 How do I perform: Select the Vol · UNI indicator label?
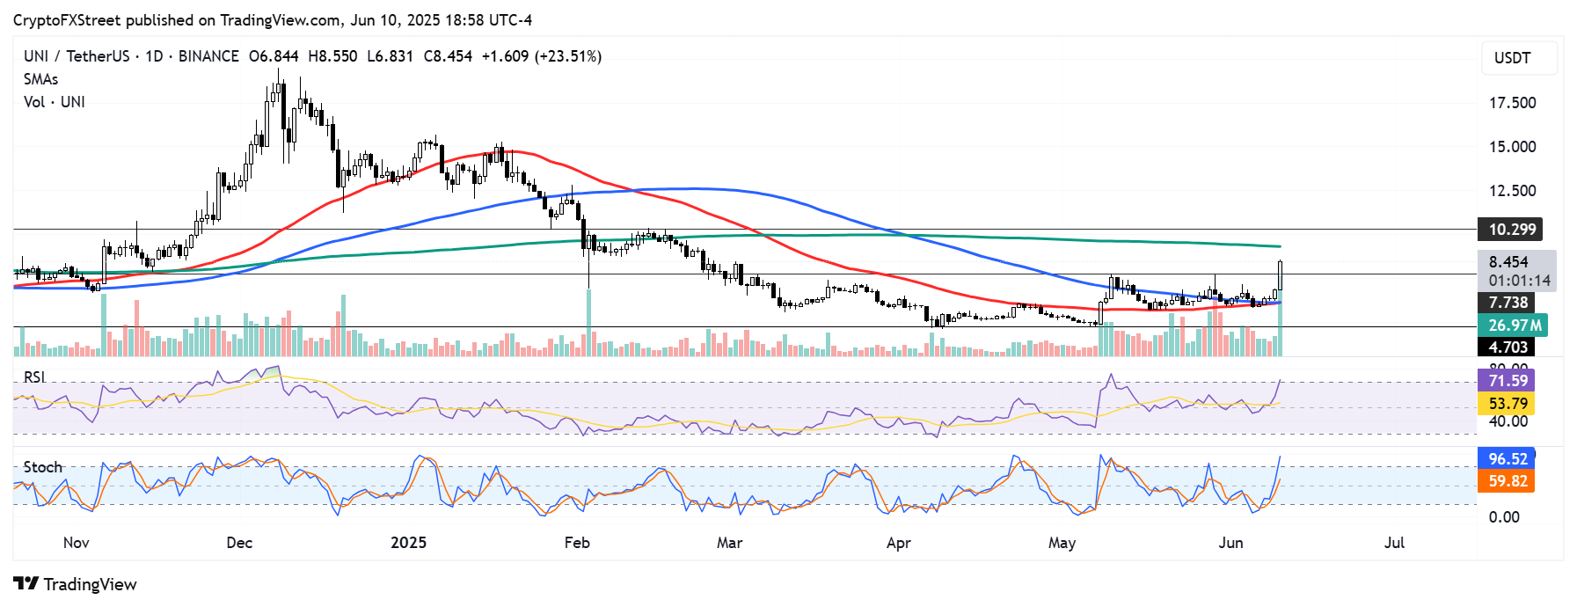click(x=54, y=102)
